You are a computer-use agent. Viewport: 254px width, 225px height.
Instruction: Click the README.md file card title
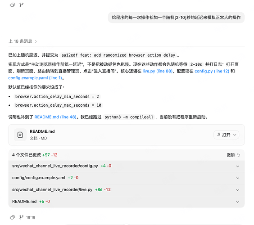click(42, 131)
